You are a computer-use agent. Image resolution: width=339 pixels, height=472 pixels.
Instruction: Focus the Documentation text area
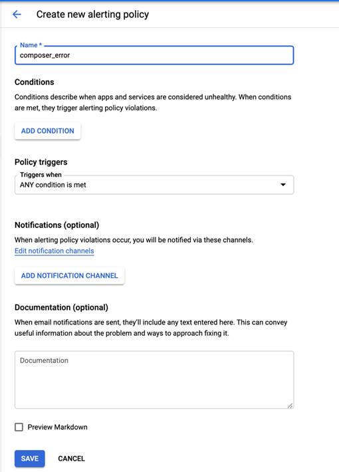[154, 380]
